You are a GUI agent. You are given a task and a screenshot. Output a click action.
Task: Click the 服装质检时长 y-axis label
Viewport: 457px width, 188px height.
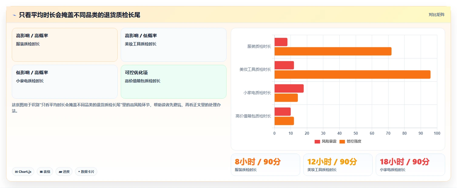point(259,46)
